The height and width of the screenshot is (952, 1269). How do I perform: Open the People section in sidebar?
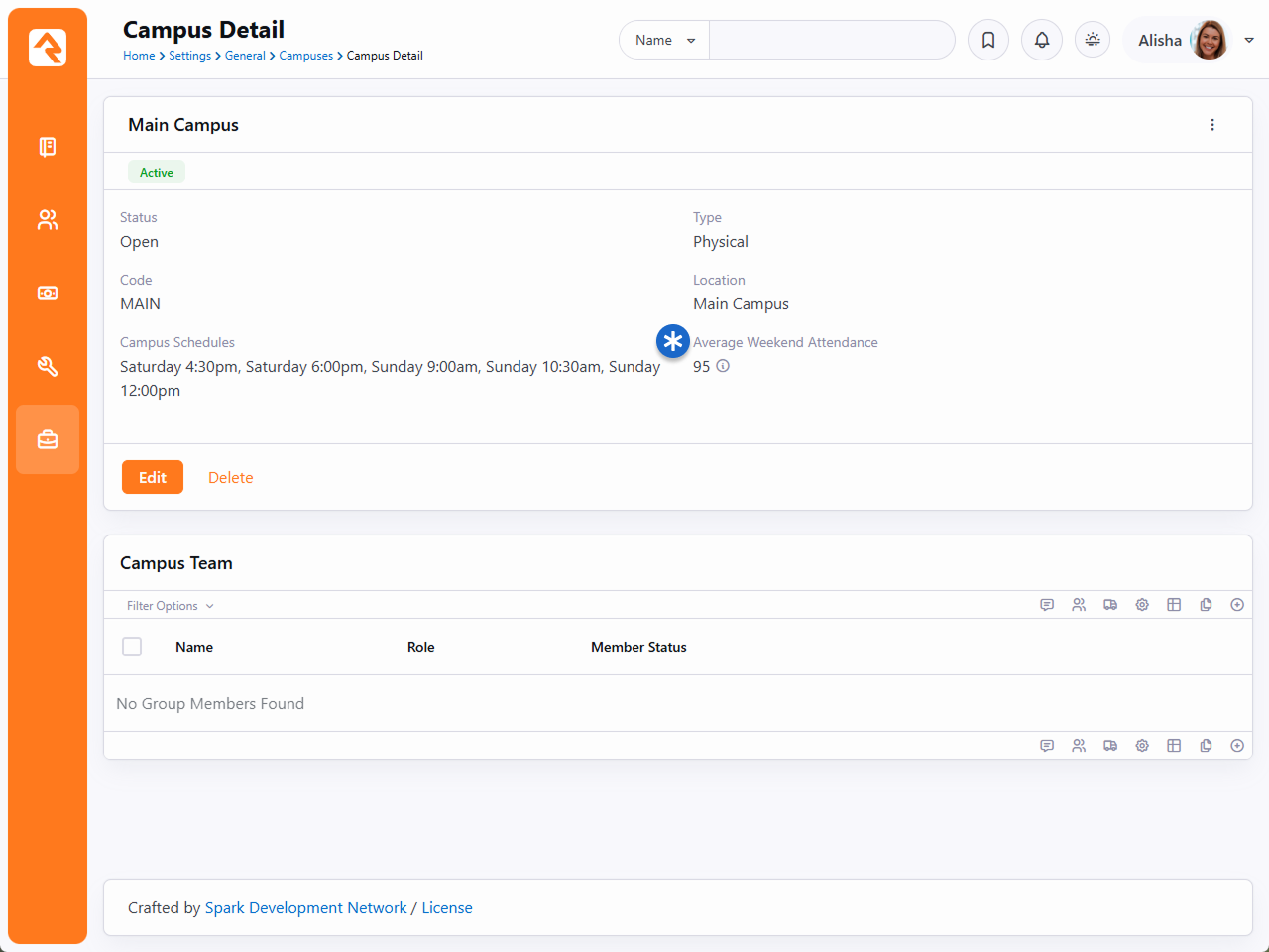pyautogui.click(x=48, y=220)
